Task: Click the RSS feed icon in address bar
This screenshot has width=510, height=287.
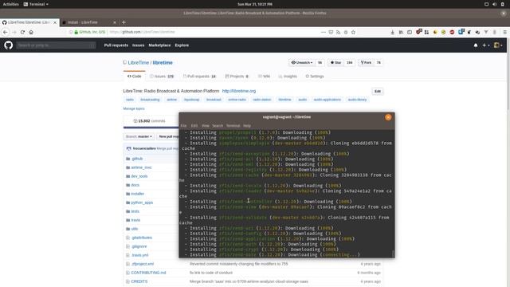Action: (338, 32)
